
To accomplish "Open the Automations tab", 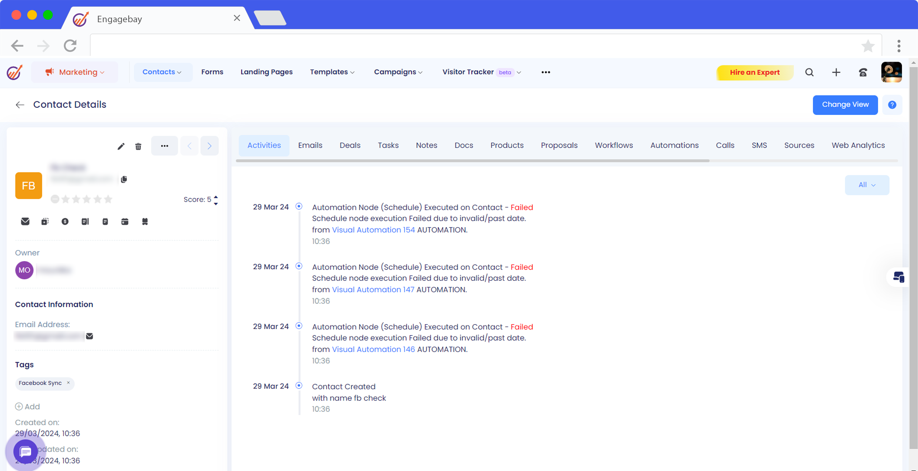I will [674, 145].
